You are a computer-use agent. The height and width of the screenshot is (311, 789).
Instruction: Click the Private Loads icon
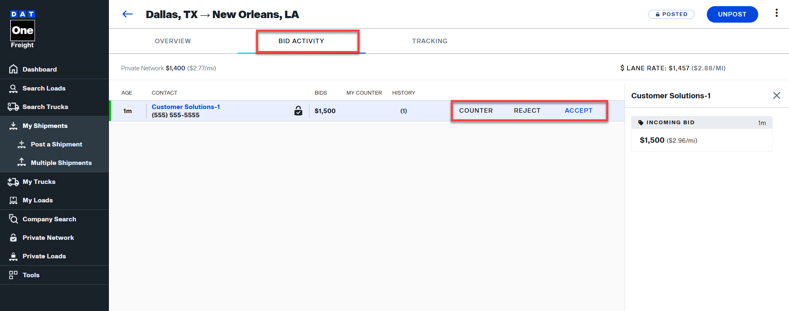click(x=14, y=256)
